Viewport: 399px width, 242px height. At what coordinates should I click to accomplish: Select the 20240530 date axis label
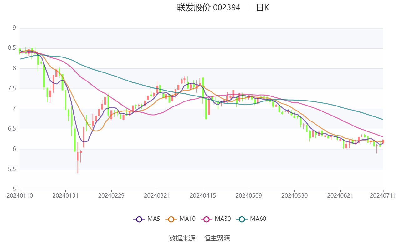pos(294,195)
